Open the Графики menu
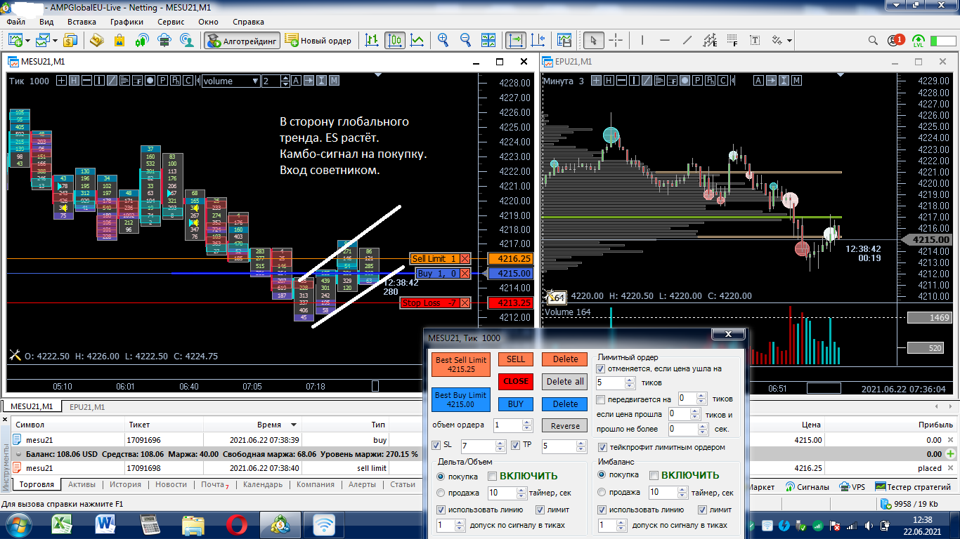960x539 pixels. (127, 22)
